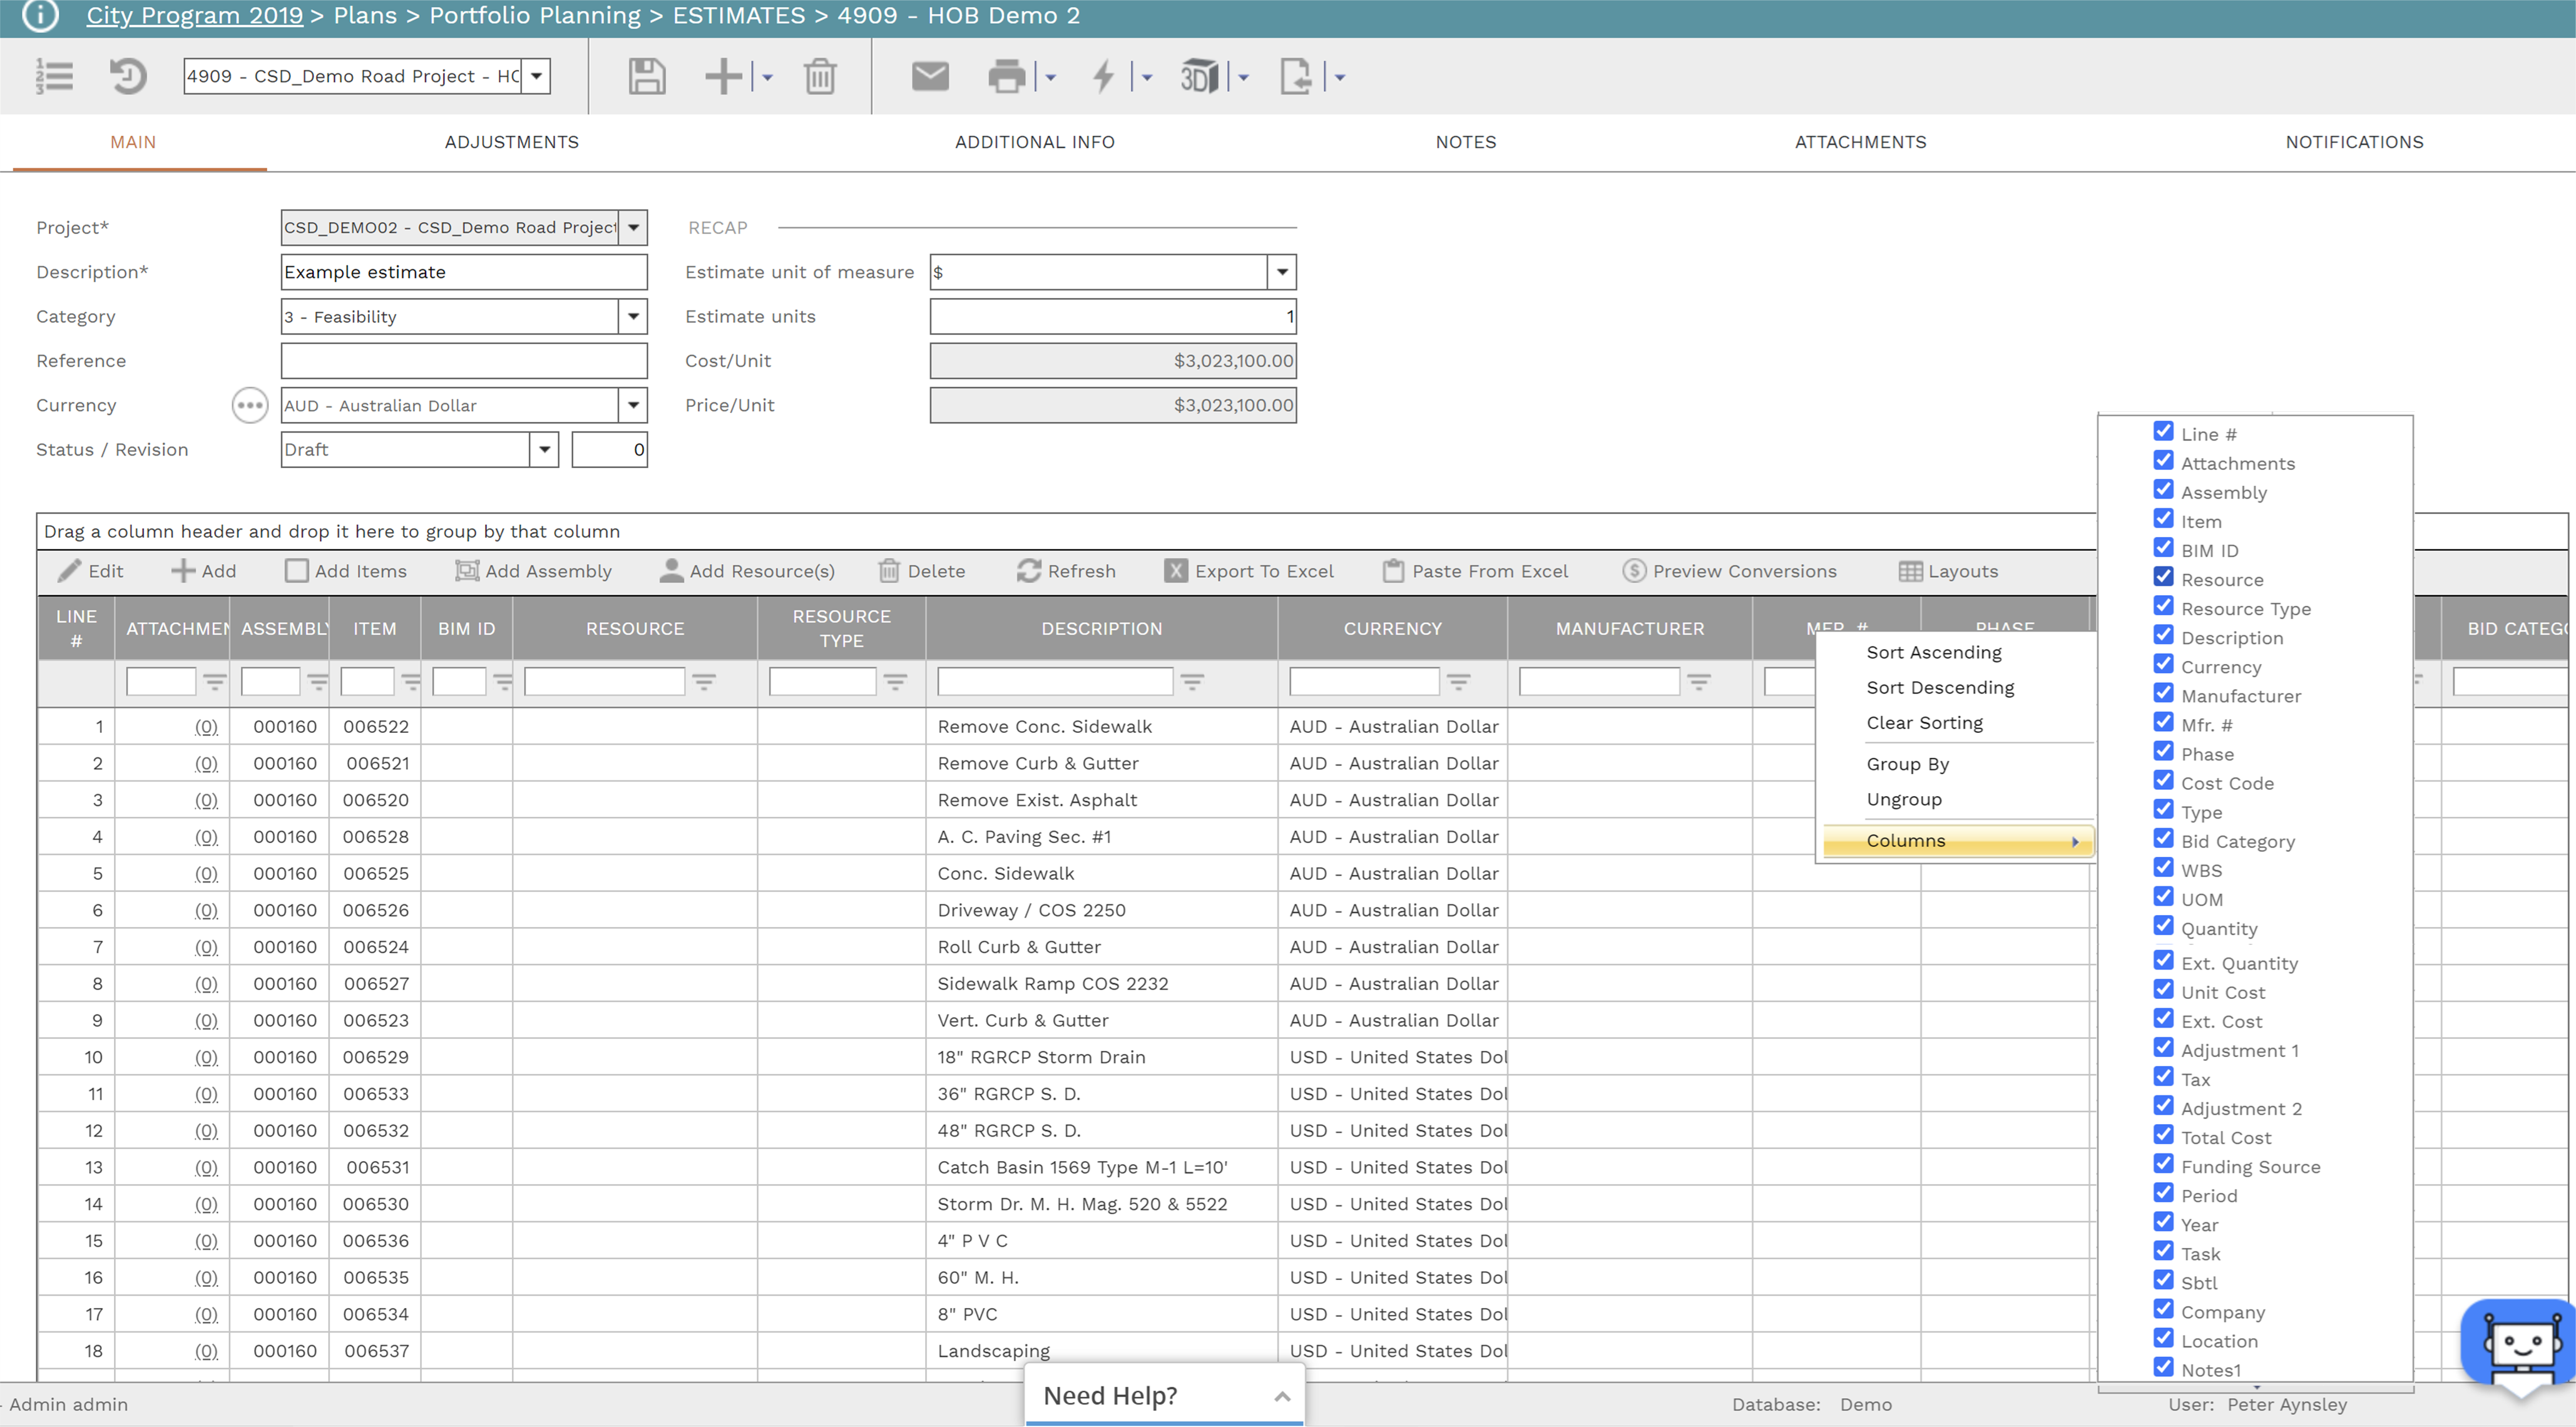Toggle the Notes1 column checkbox
This screenshot has height=1427, width=2576.
[2163, 1367]
